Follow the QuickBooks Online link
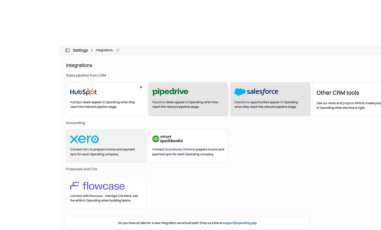 tap(178, 149)
